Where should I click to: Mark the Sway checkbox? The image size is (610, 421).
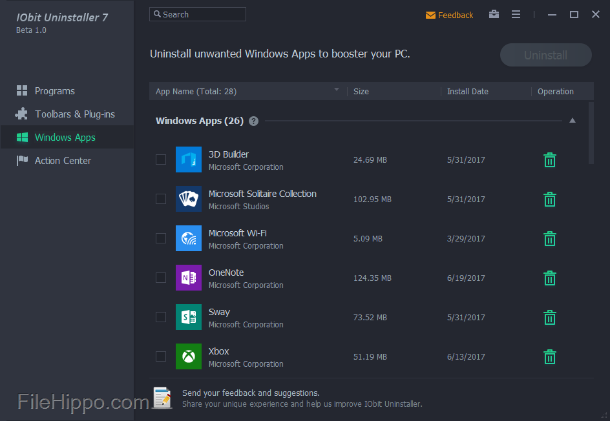(161, 317)
